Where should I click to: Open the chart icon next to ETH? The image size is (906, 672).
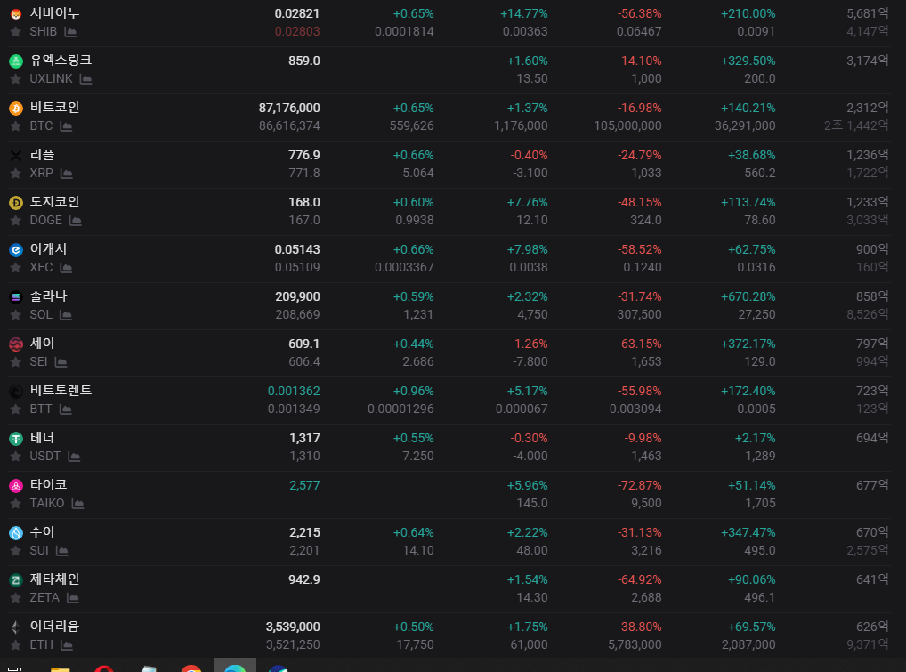67,644
